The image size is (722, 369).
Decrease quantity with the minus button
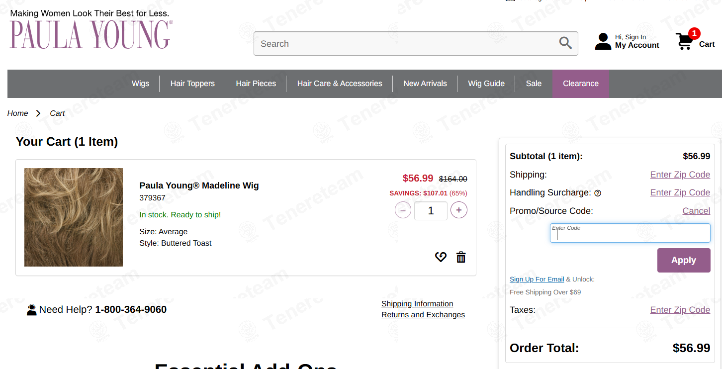click(x=403, y=210)
